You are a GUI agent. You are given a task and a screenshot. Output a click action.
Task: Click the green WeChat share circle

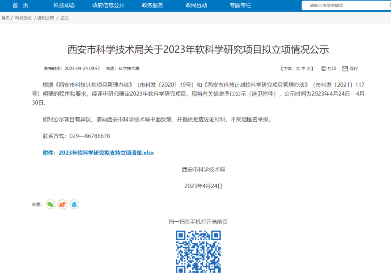pos(50,204)
